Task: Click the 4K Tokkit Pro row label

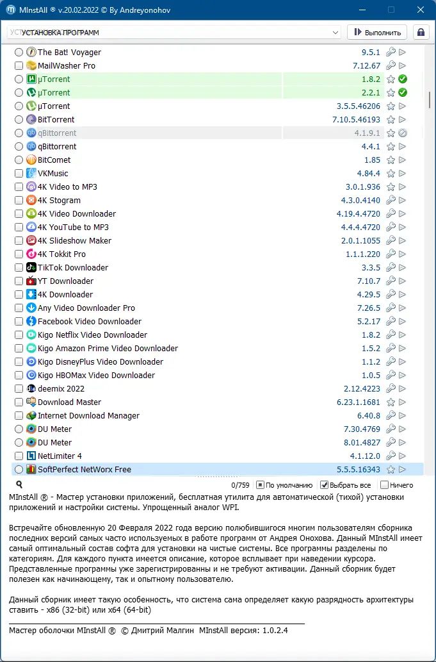Action: pyautogui.click(x=61, y=254)
